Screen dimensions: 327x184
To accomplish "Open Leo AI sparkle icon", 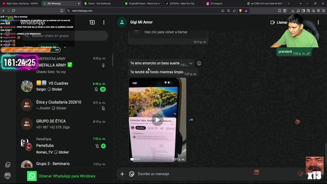I will (313, 11).
